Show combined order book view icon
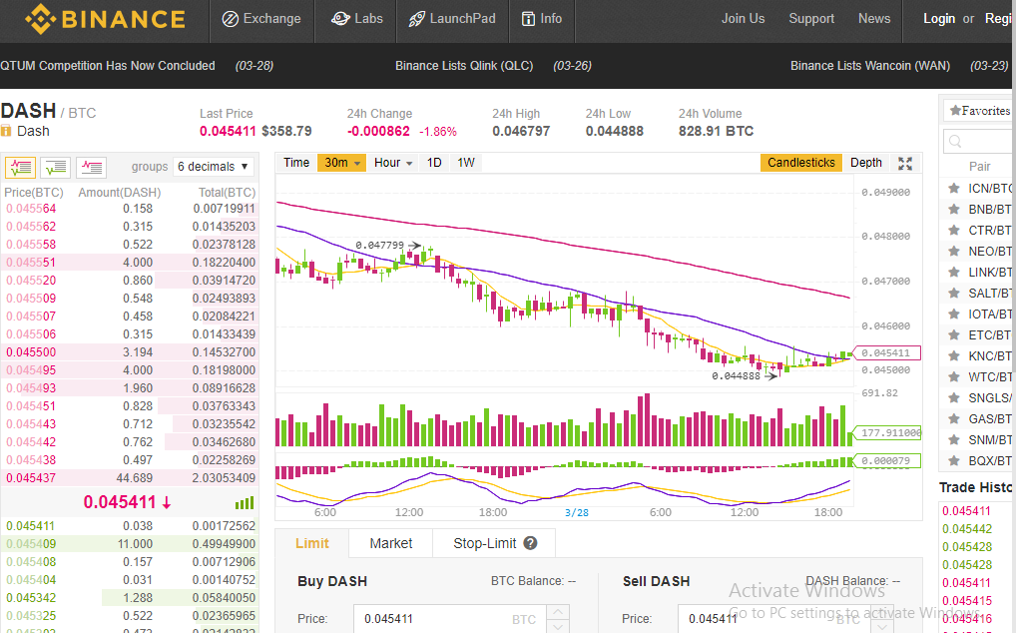 20,167
